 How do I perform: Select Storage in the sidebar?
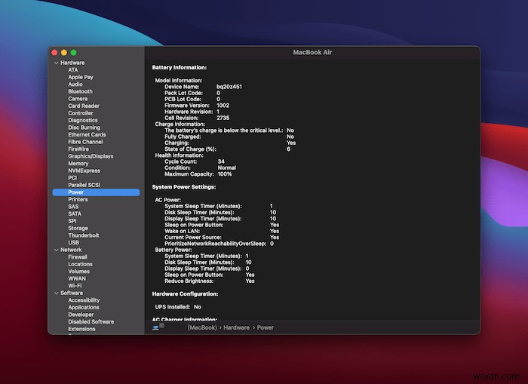pos(78,228)
